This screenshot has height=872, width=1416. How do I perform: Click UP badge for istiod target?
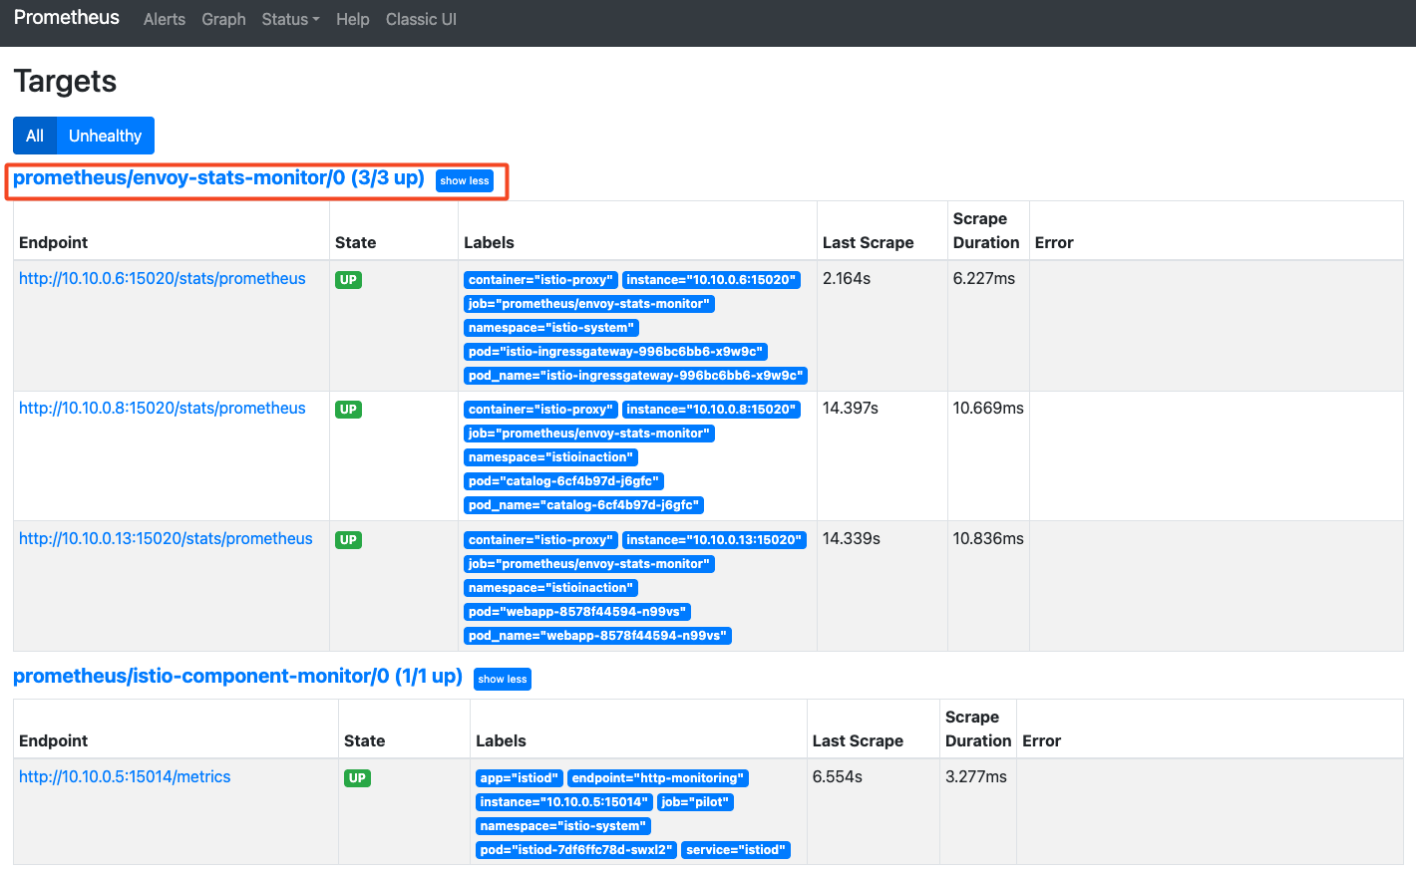click(x=357, y=778)
